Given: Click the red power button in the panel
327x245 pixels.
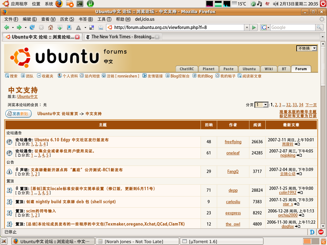Looking at the screenshot, I should tap(323, 4).
